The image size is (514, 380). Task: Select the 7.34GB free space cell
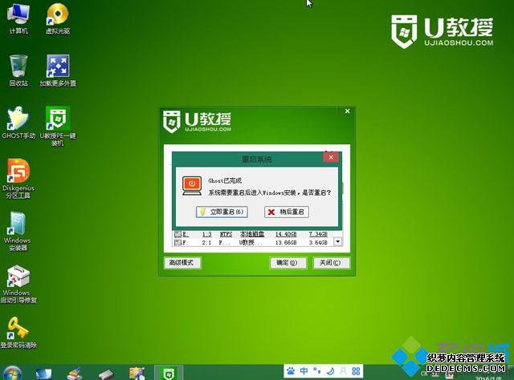pos(318,234)
